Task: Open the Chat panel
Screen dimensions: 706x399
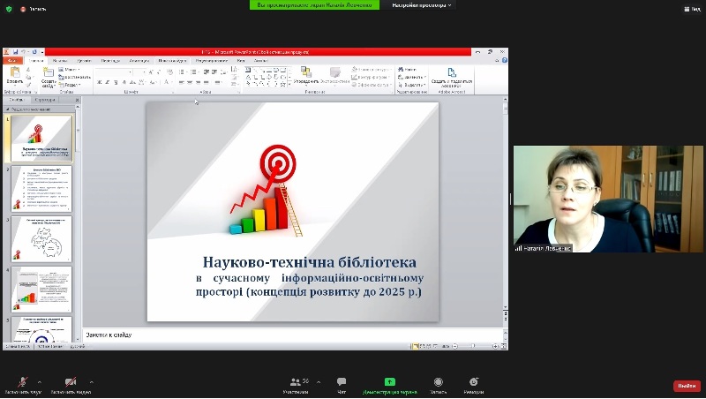Action: 342,382
